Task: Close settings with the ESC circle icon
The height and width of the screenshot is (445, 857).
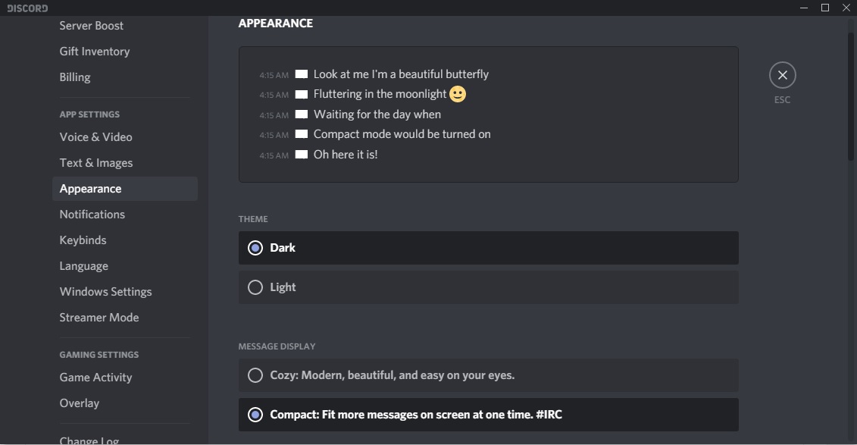Action: point(782,75)
